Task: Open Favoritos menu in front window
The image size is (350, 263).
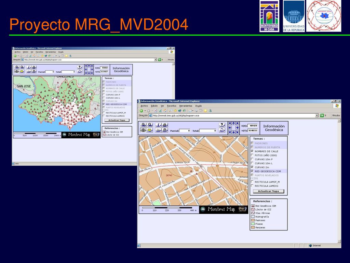Action: coord(172,106)
